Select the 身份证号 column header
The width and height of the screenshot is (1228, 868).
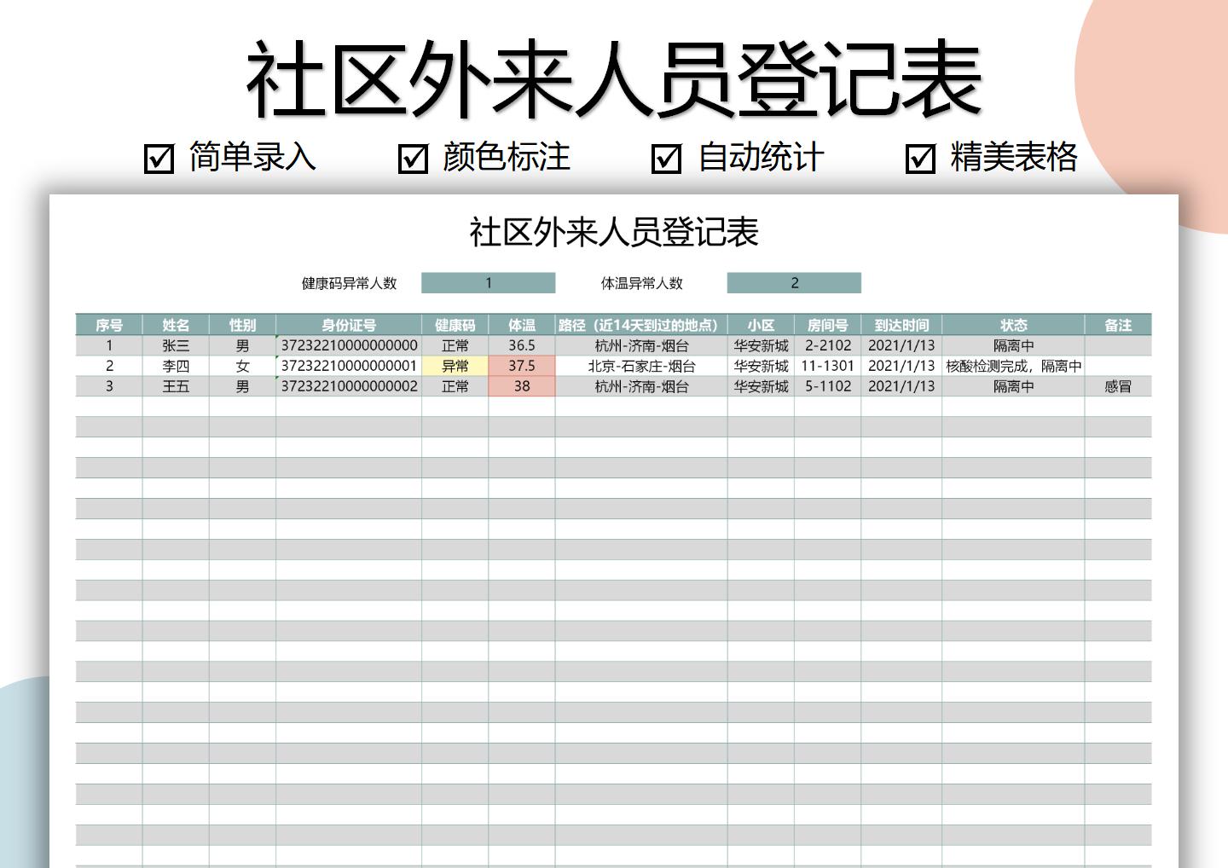coord(348,324)
